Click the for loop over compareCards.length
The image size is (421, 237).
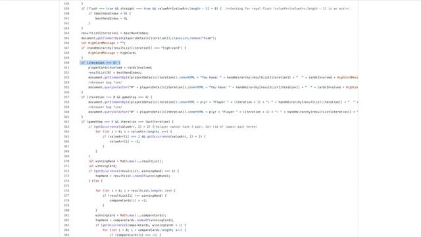point(144,230)
